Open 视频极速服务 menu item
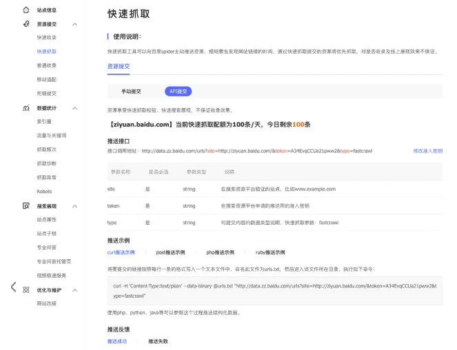 [51, 275]
